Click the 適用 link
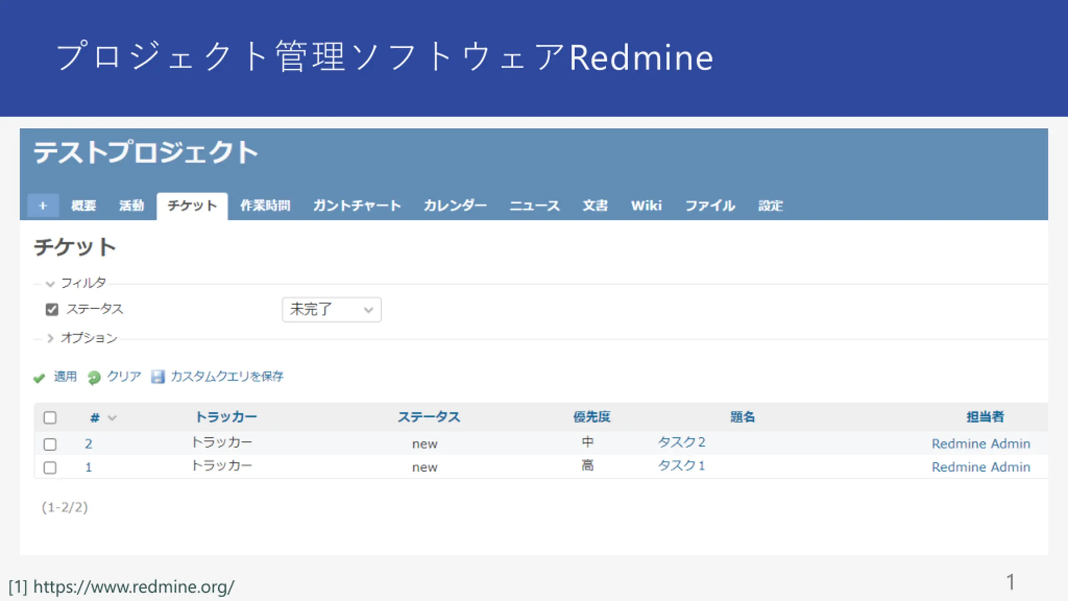The width and height of the screenshot is (1068, 601). coord(65,377)
